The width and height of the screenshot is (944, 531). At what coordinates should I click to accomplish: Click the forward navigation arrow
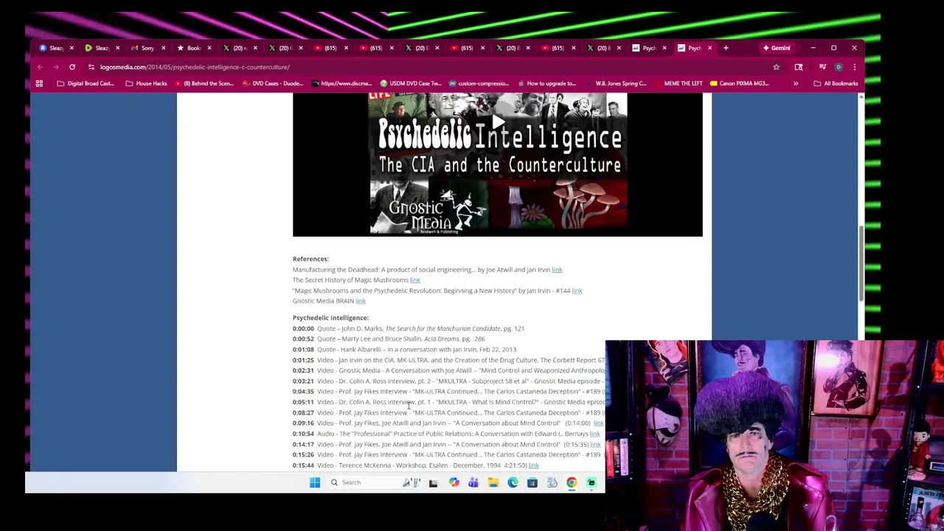coord(56,67)
